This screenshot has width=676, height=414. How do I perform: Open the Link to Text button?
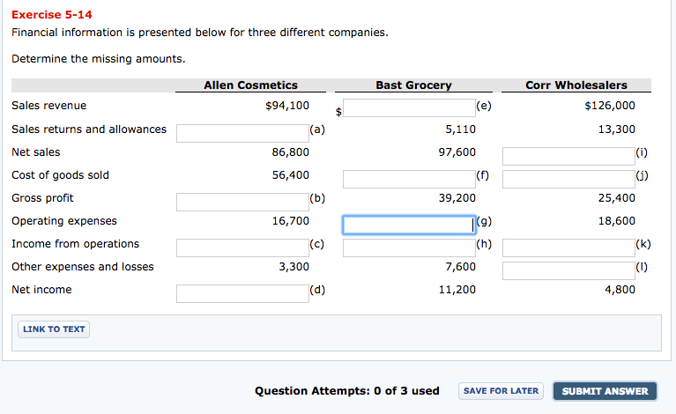coord(54,329)
